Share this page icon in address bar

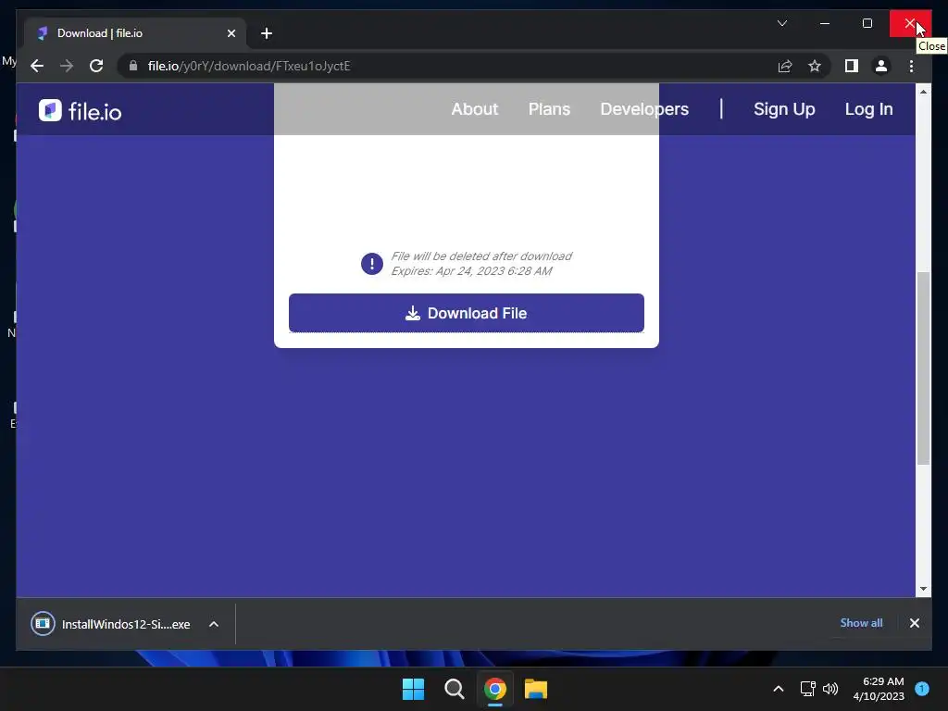(x=785, y=66)
